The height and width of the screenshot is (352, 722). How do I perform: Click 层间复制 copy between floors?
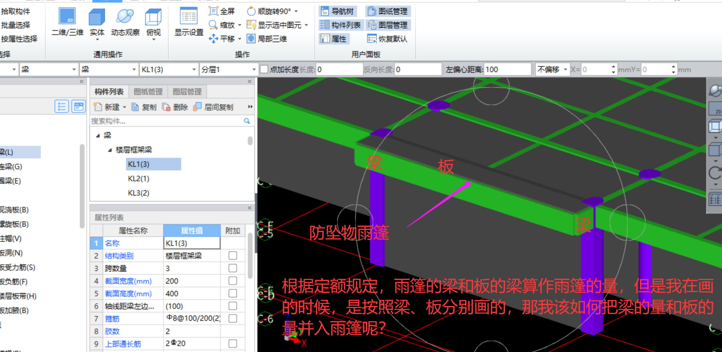click(x=214, y=107)
